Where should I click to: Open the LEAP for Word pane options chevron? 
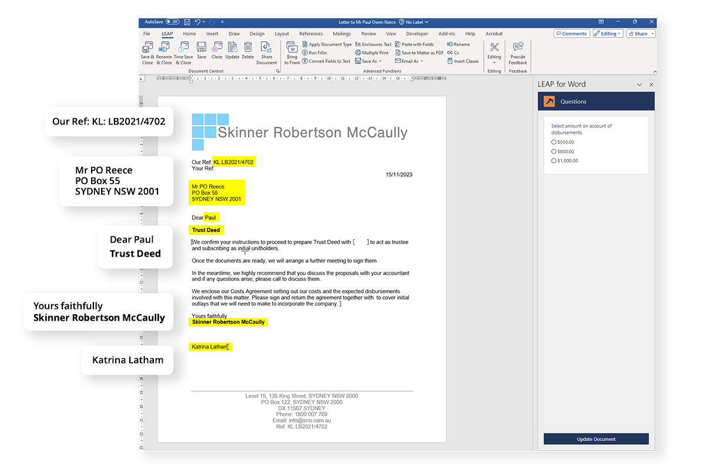[x=640, y=85]
